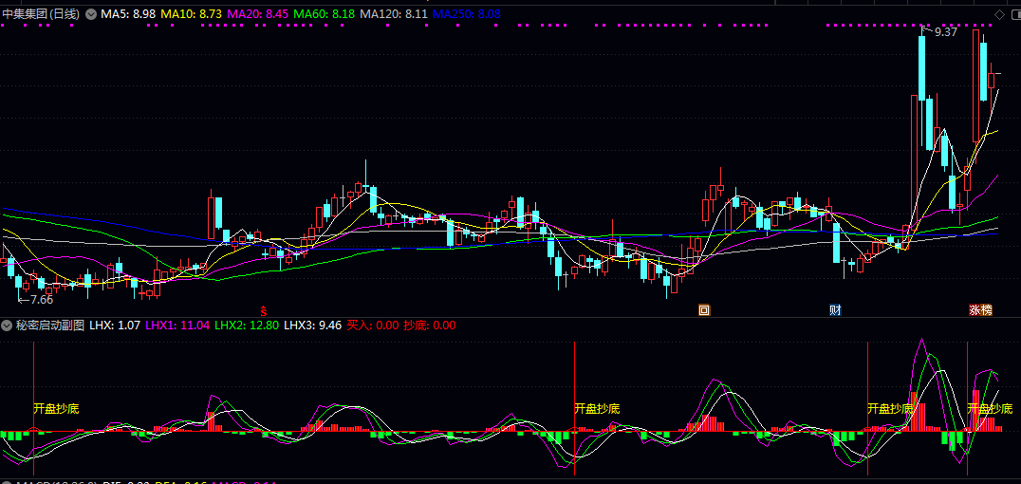The image size is (1021, 484).
Task: Click the blue MA250 indicator label
Action: click(466, 14)
